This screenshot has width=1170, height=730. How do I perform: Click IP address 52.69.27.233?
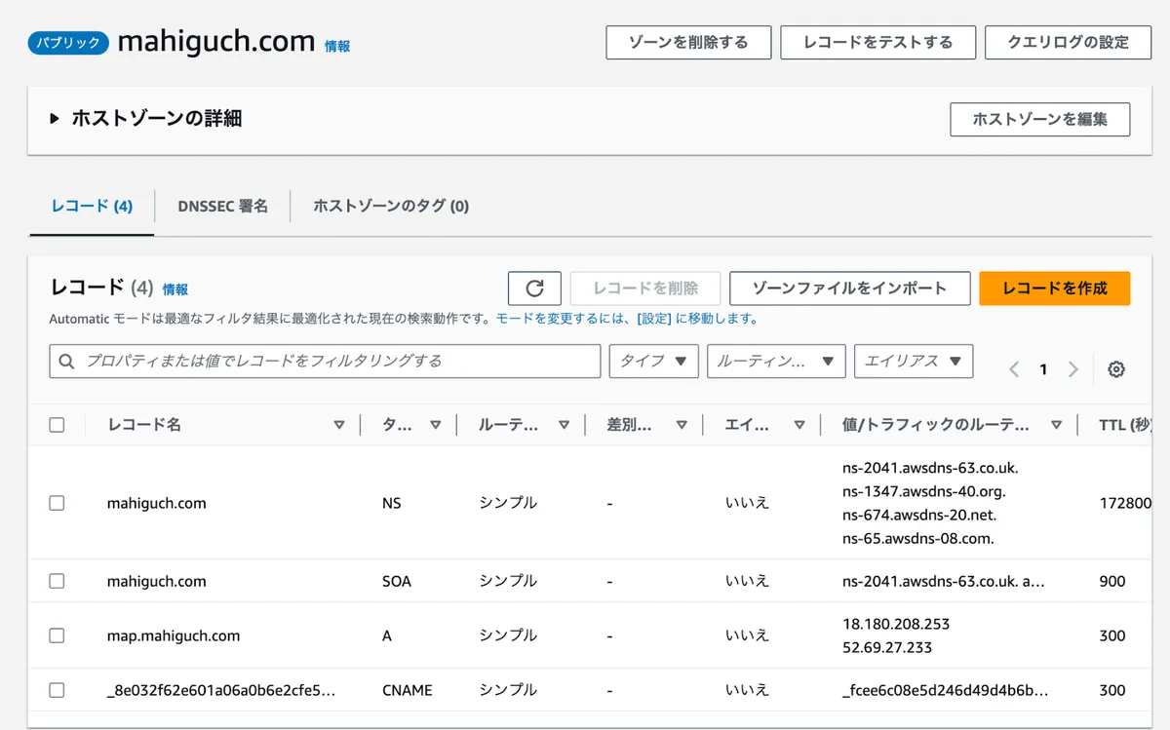887,647
